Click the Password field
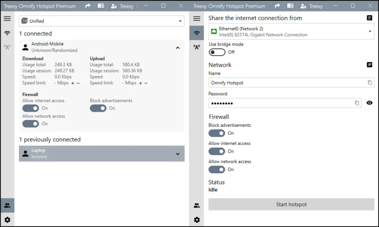 pyautogui.click(x=285, y=103)
